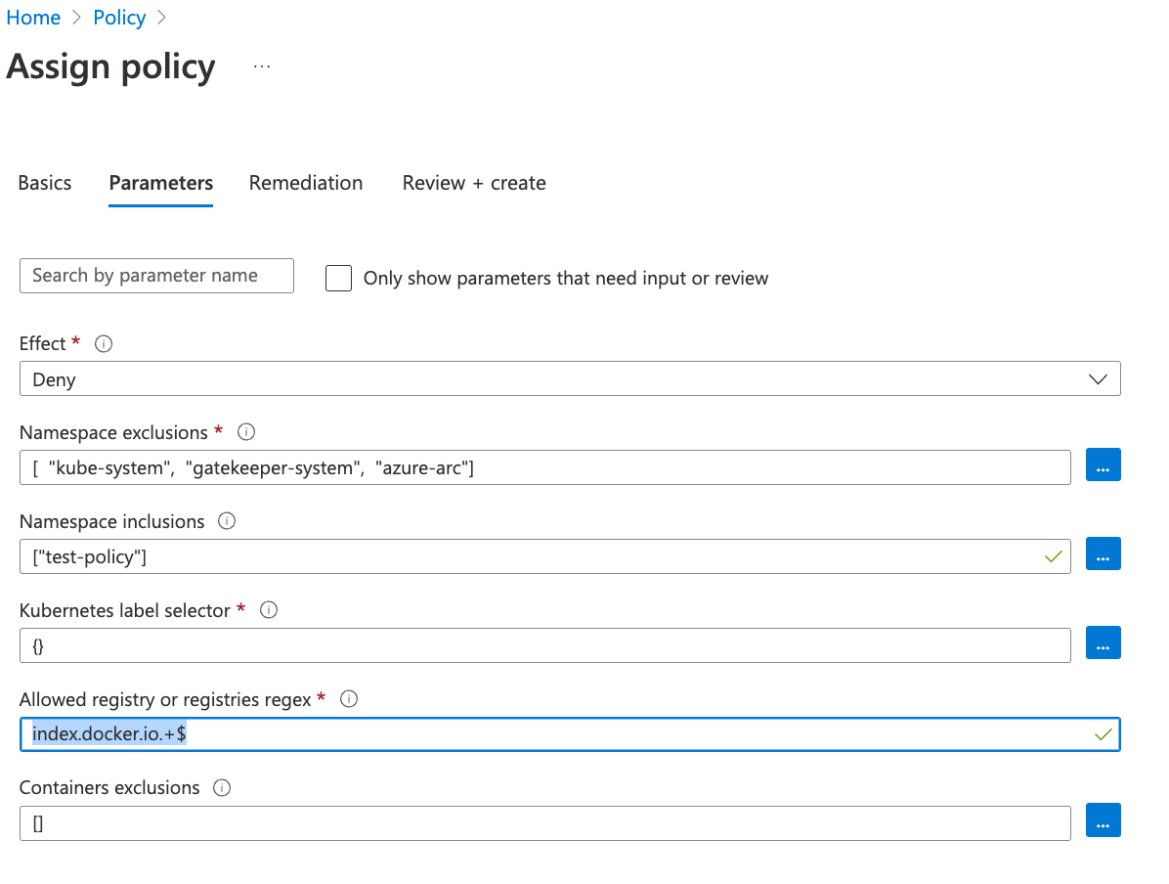Open the Effect parameter info tooltip
The width and height of the screenshot is (1169, 884).
coord(104,343)
